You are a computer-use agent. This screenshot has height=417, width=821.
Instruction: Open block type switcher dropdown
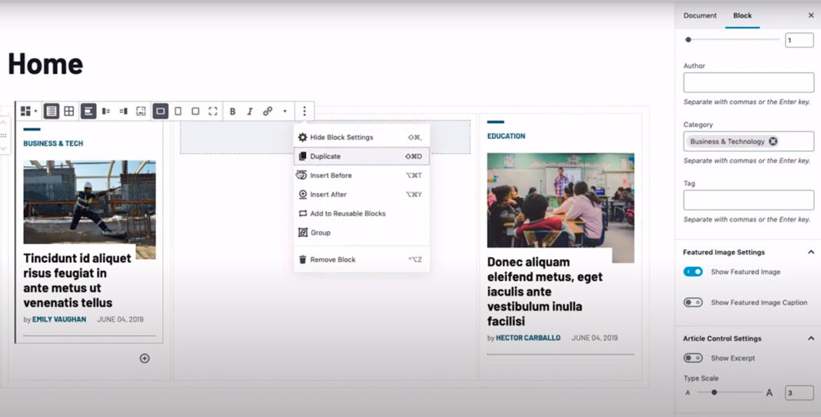click(x=28, y=112)
